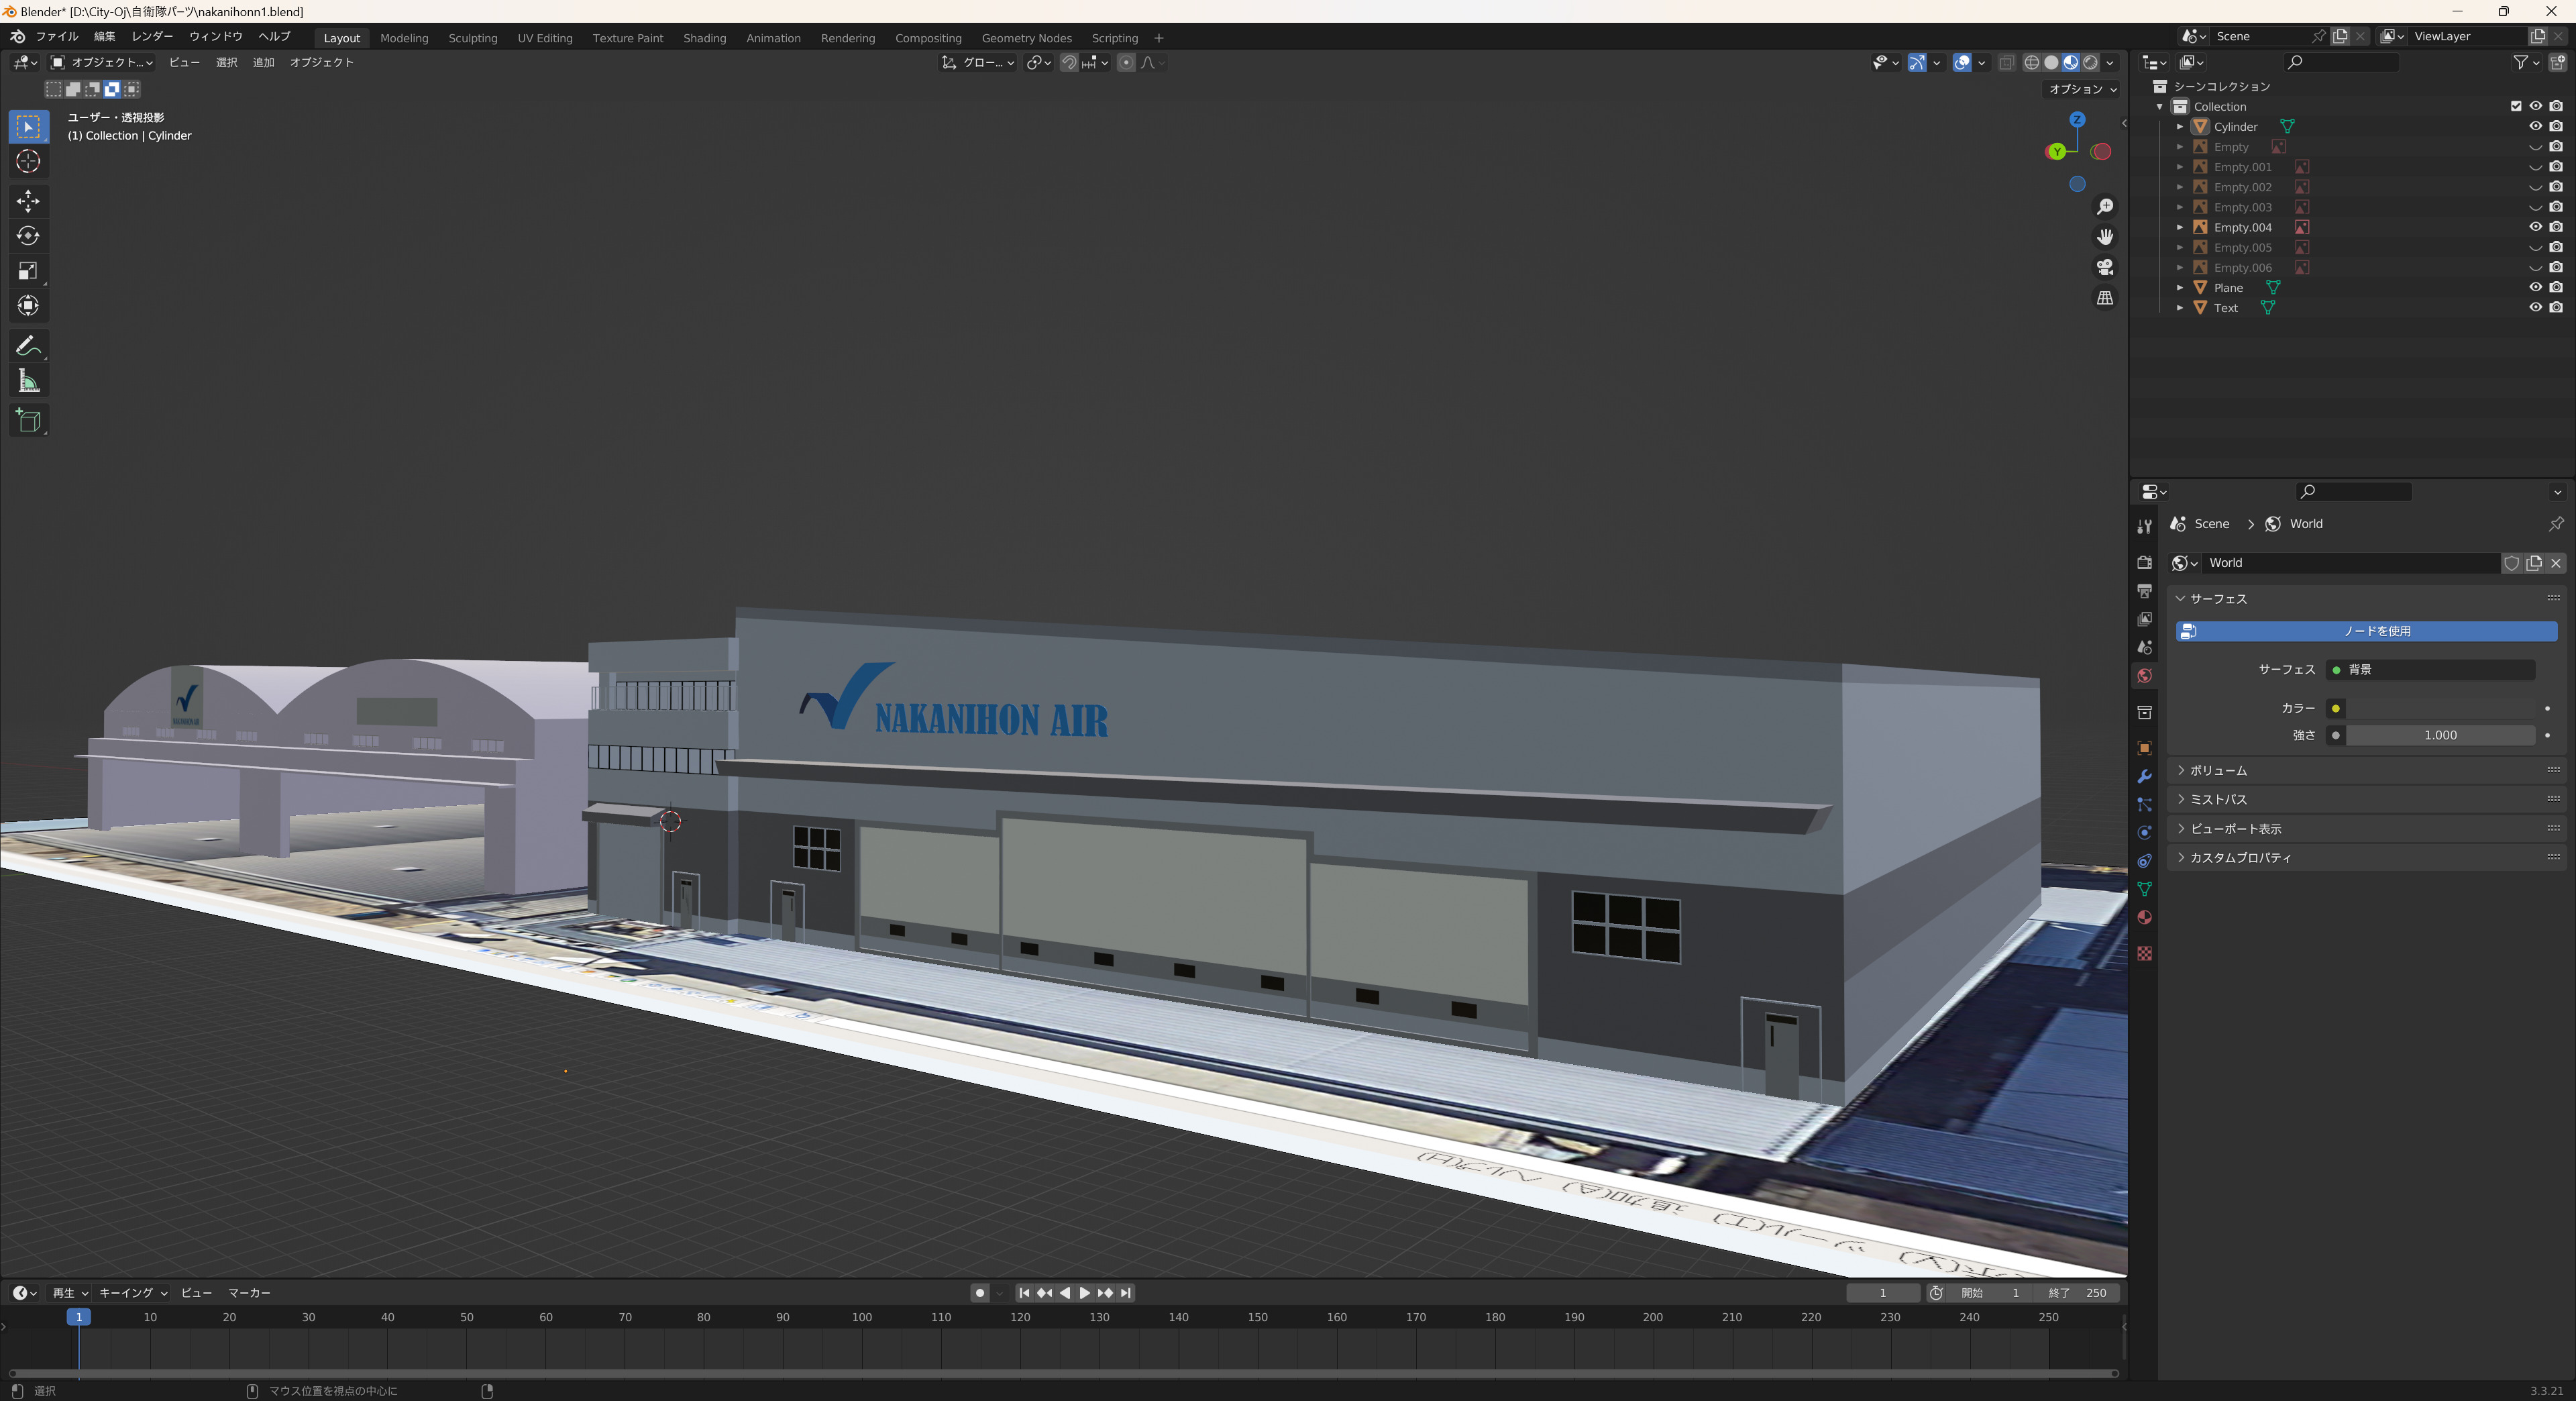Image resolution: width=2576 pixels, height=1401 pixels.
Task: Open the Render properties tab
Action: 2144,562
